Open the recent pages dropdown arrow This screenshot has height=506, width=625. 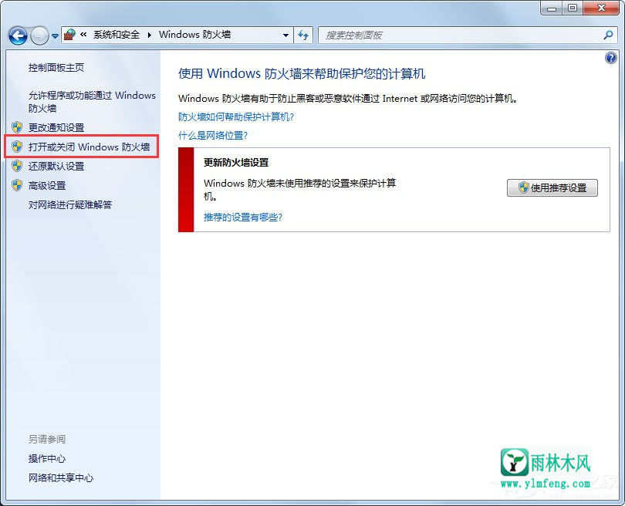[55, 35]
